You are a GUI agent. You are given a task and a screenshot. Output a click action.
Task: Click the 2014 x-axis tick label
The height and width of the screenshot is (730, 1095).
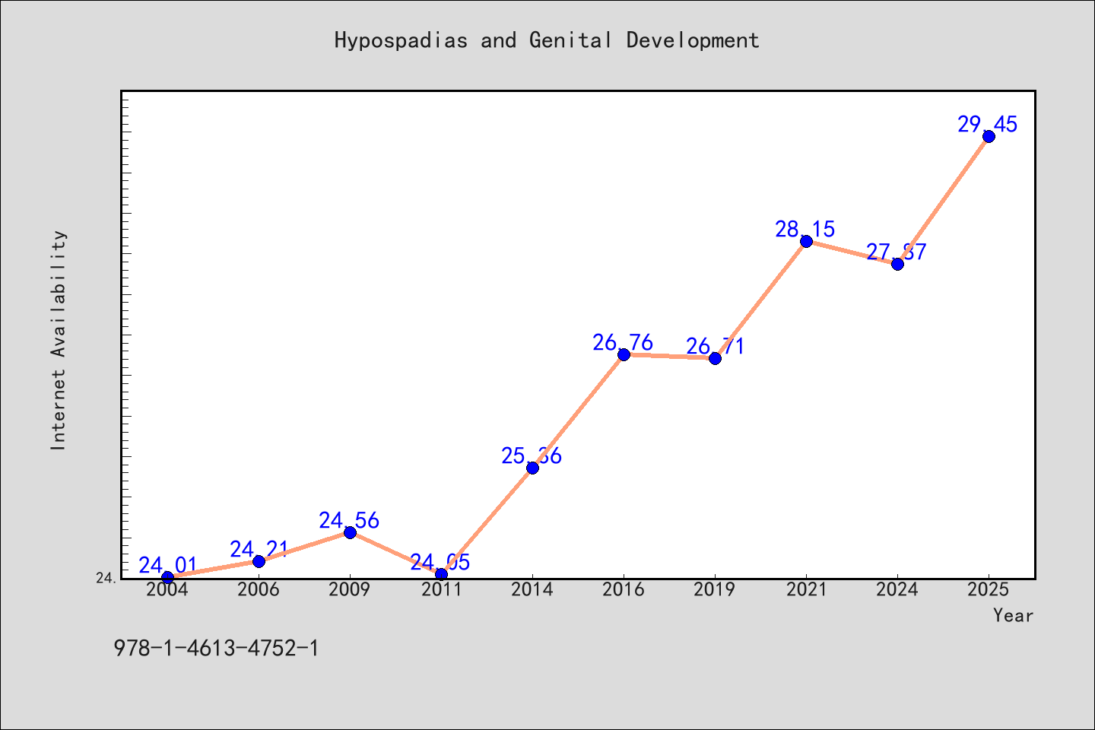(532, 590)
